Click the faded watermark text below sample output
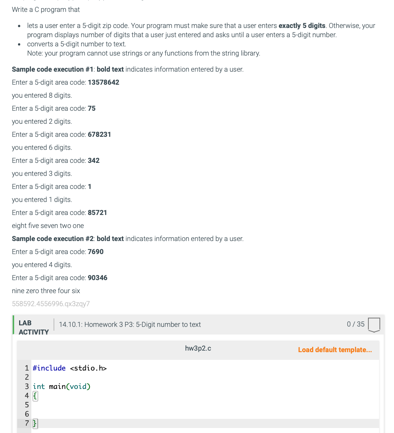 tap(51, 303)
